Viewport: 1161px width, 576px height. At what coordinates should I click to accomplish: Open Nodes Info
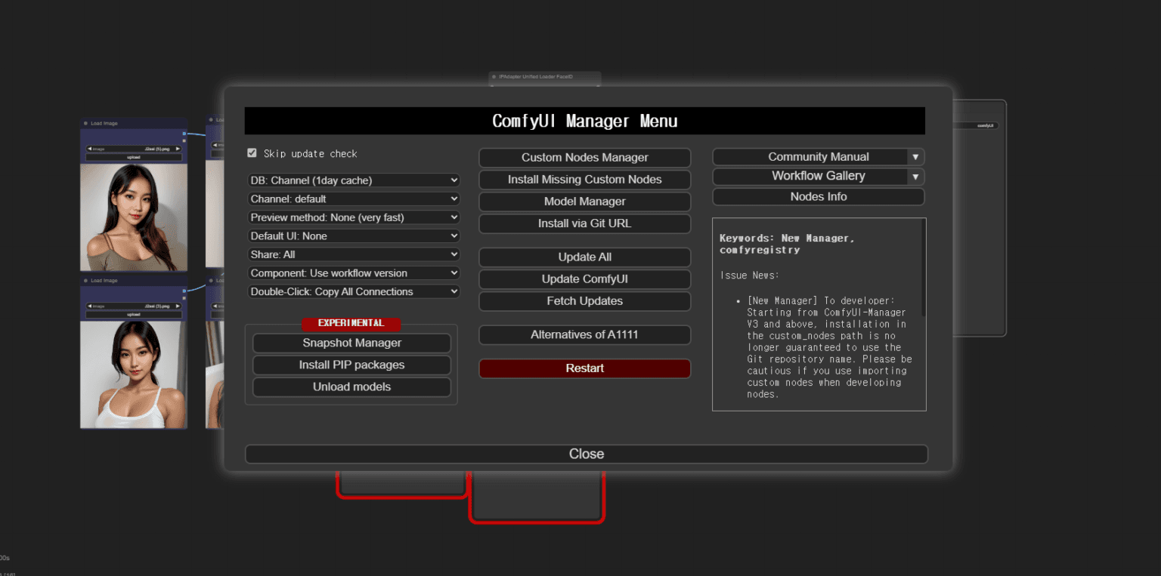click(x=818, y=196)
